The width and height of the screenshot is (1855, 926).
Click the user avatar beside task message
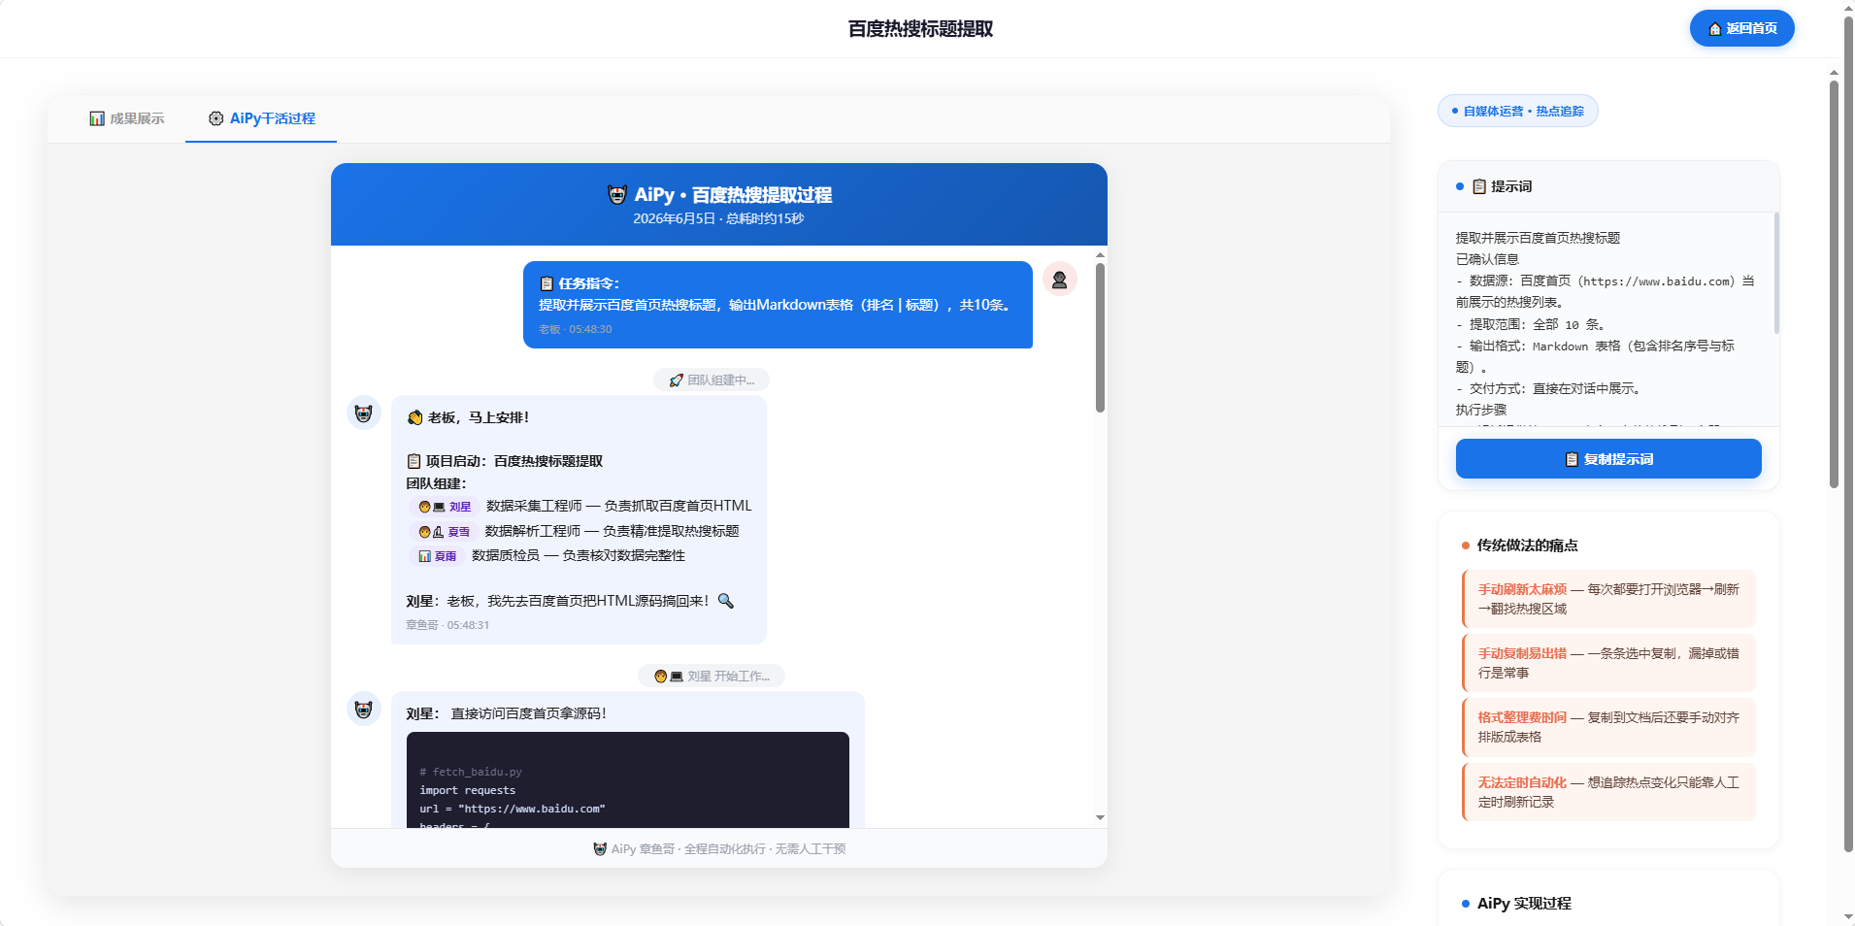[1059, 280]
